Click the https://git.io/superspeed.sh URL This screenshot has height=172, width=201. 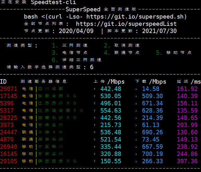point(135,17)
